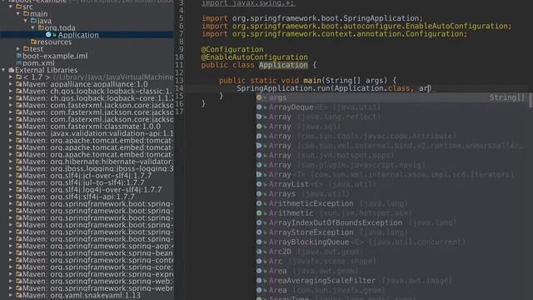The width and height of the screenshot is (533, 300).
Task: Click the ArrayDeque class icon in completion list
Action: coord(259,107)
